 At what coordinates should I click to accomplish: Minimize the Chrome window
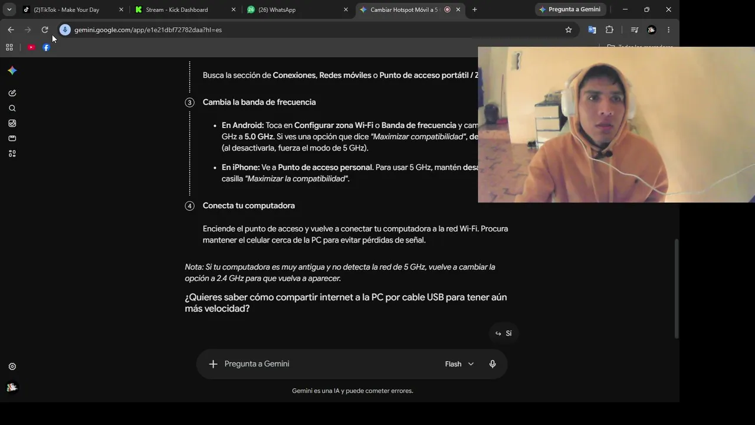click(625, 9)
